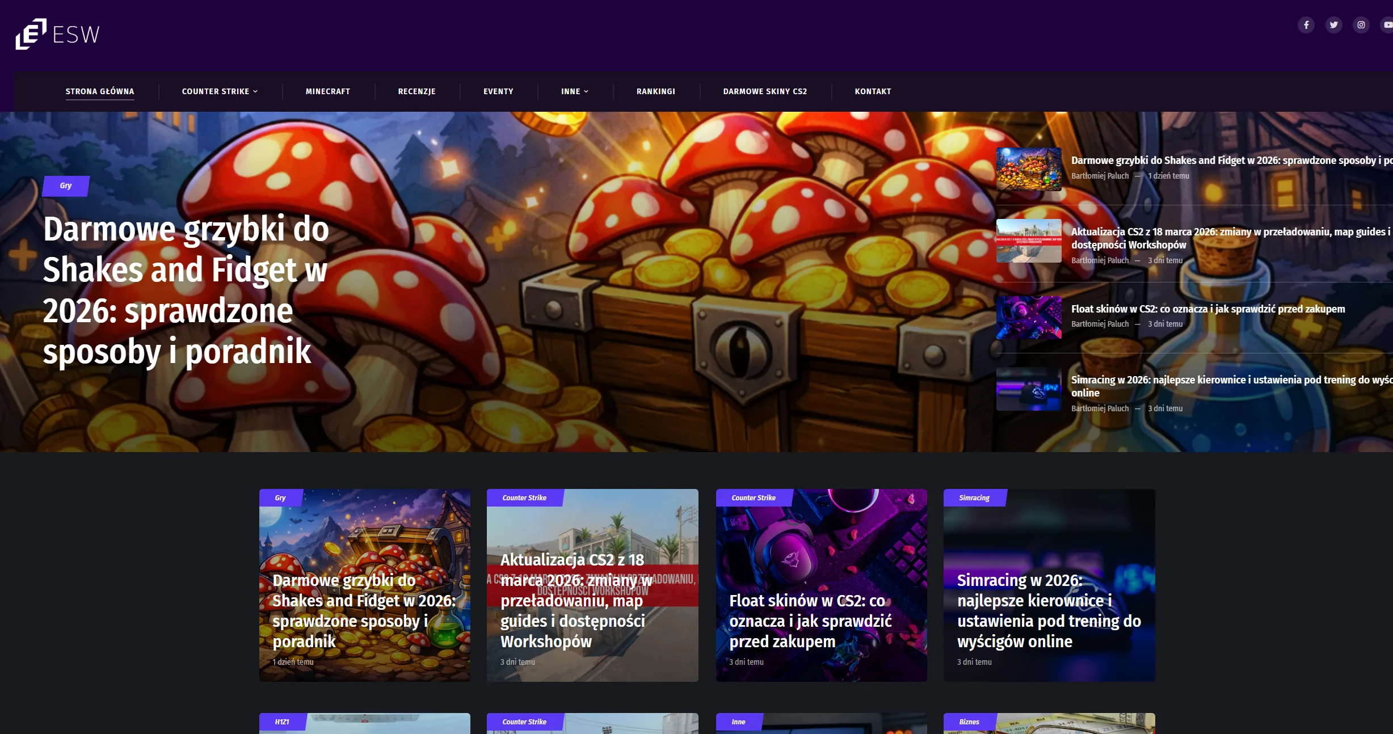The width and height of the screenshot is (1393, 734).
Task: Open the Instagram social icon
Action: coord(1361,25)
